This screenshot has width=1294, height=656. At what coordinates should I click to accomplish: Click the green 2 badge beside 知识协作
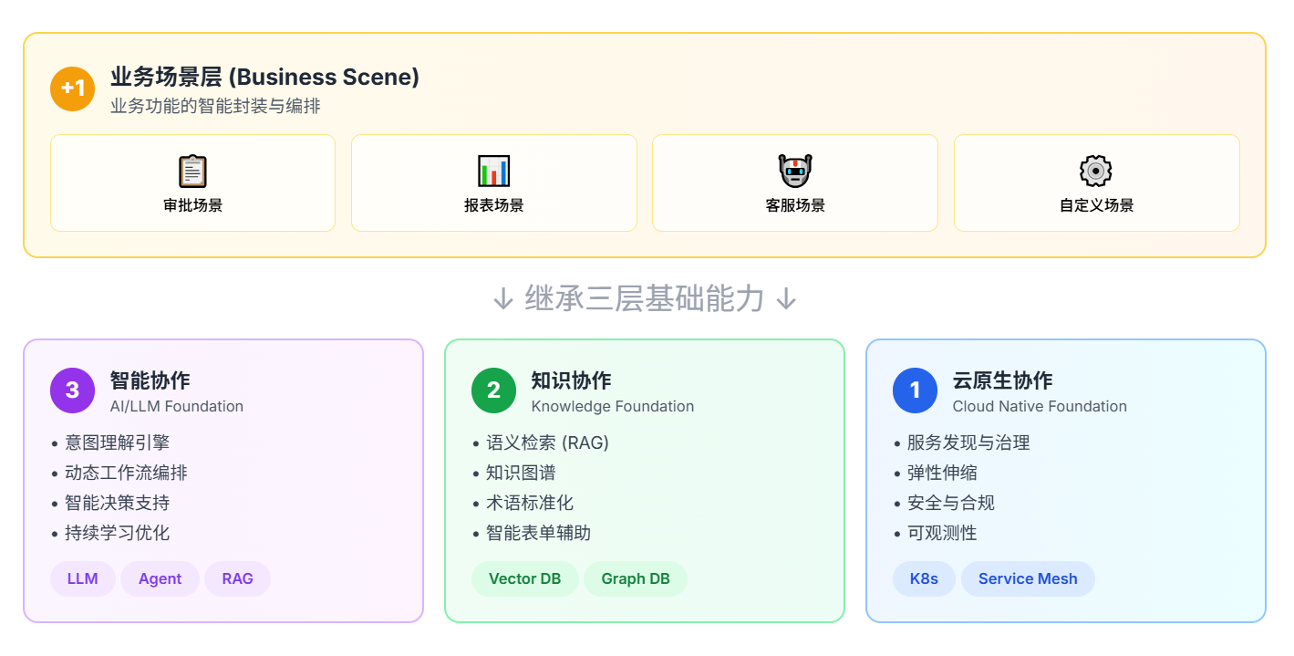click(493, 390)
